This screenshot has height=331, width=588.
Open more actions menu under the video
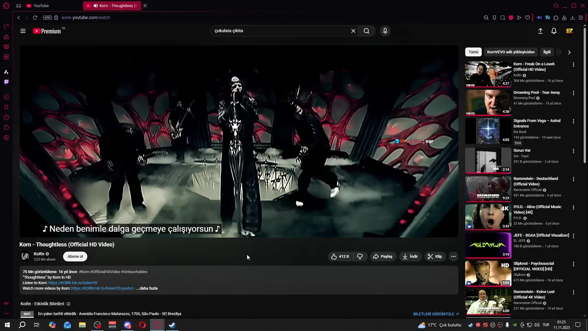tap(453, 257)
